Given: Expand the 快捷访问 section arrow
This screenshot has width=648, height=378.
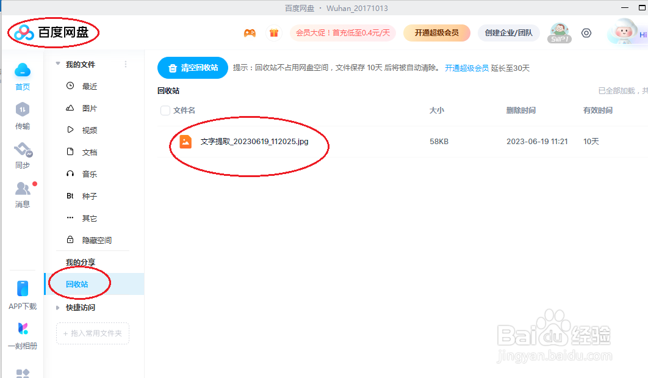Looking at the screenshot, I should pyautogui.click(x=58, y=308).
